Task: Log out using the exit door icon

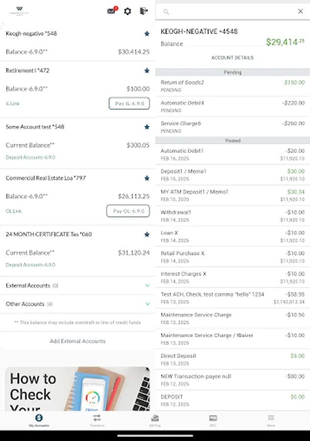Action: pyautogui.click(x=143, y=11)
